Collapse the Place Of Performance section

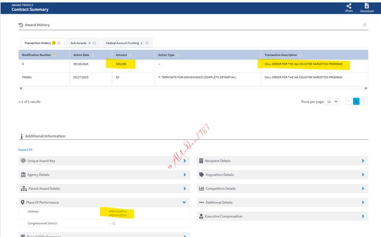click(184, 202)
